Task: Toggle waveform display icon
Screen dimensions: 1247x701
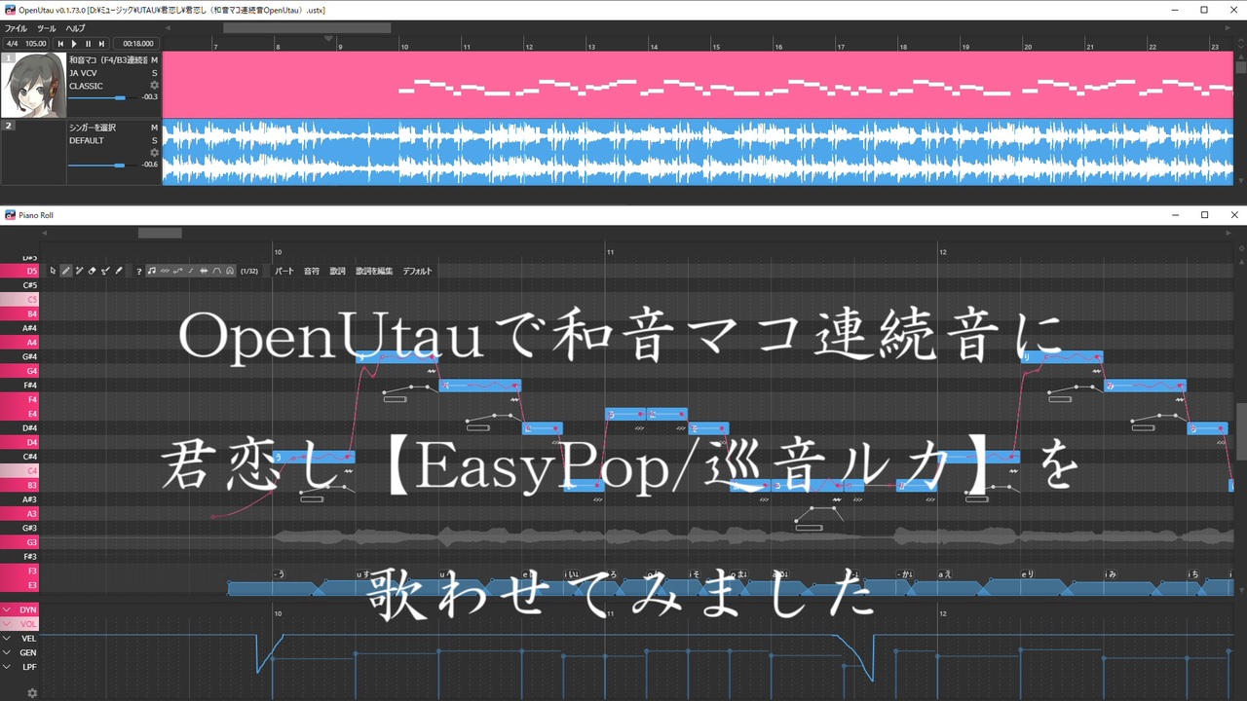Action: coord(204,271)
